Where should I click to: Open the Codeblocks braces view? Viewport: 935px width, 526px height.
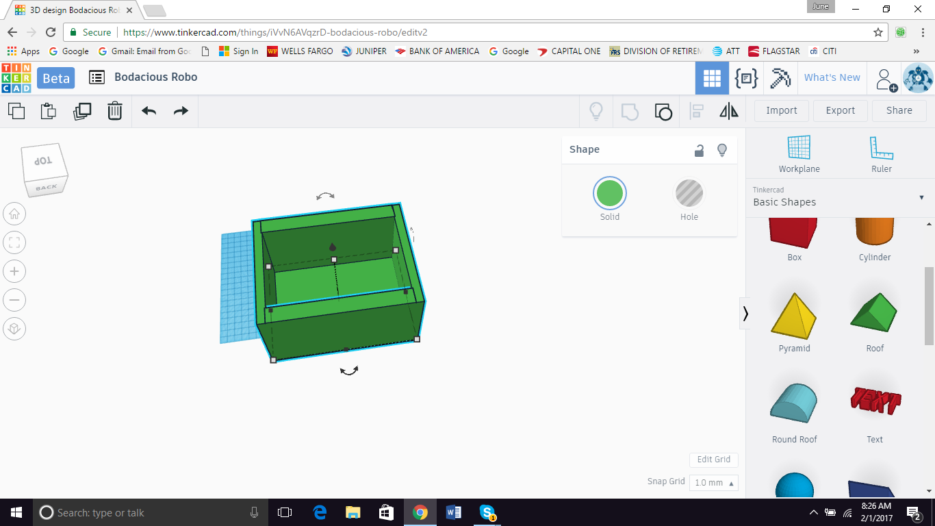(x=746, y=78)
